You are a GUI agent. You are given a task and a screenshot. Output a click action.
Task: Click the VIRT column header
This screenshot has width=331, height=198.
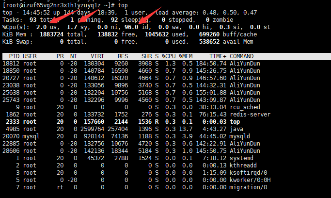click(x=97, y=56)
